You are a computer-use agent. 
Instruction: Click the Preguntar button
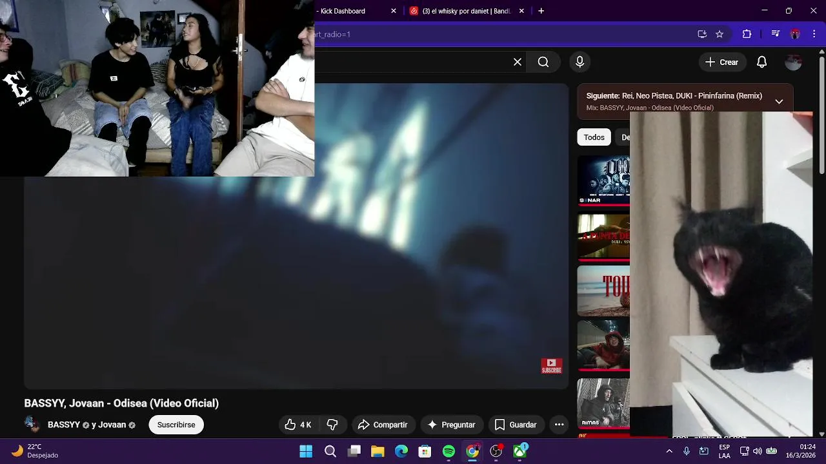452,425
